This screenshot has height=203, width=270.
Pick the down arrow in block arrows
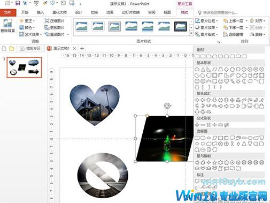[214, 100]
